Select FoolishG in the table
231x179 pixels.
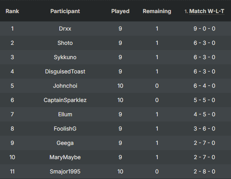(x=65, y=129)
